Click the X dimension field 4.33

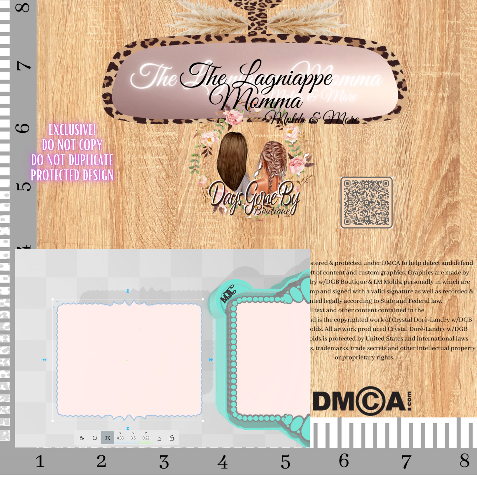point(120,438)
